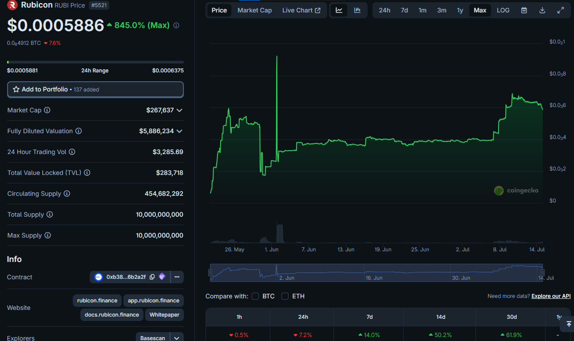Show Fully Diluted Valuation info icon

point(79,131)
